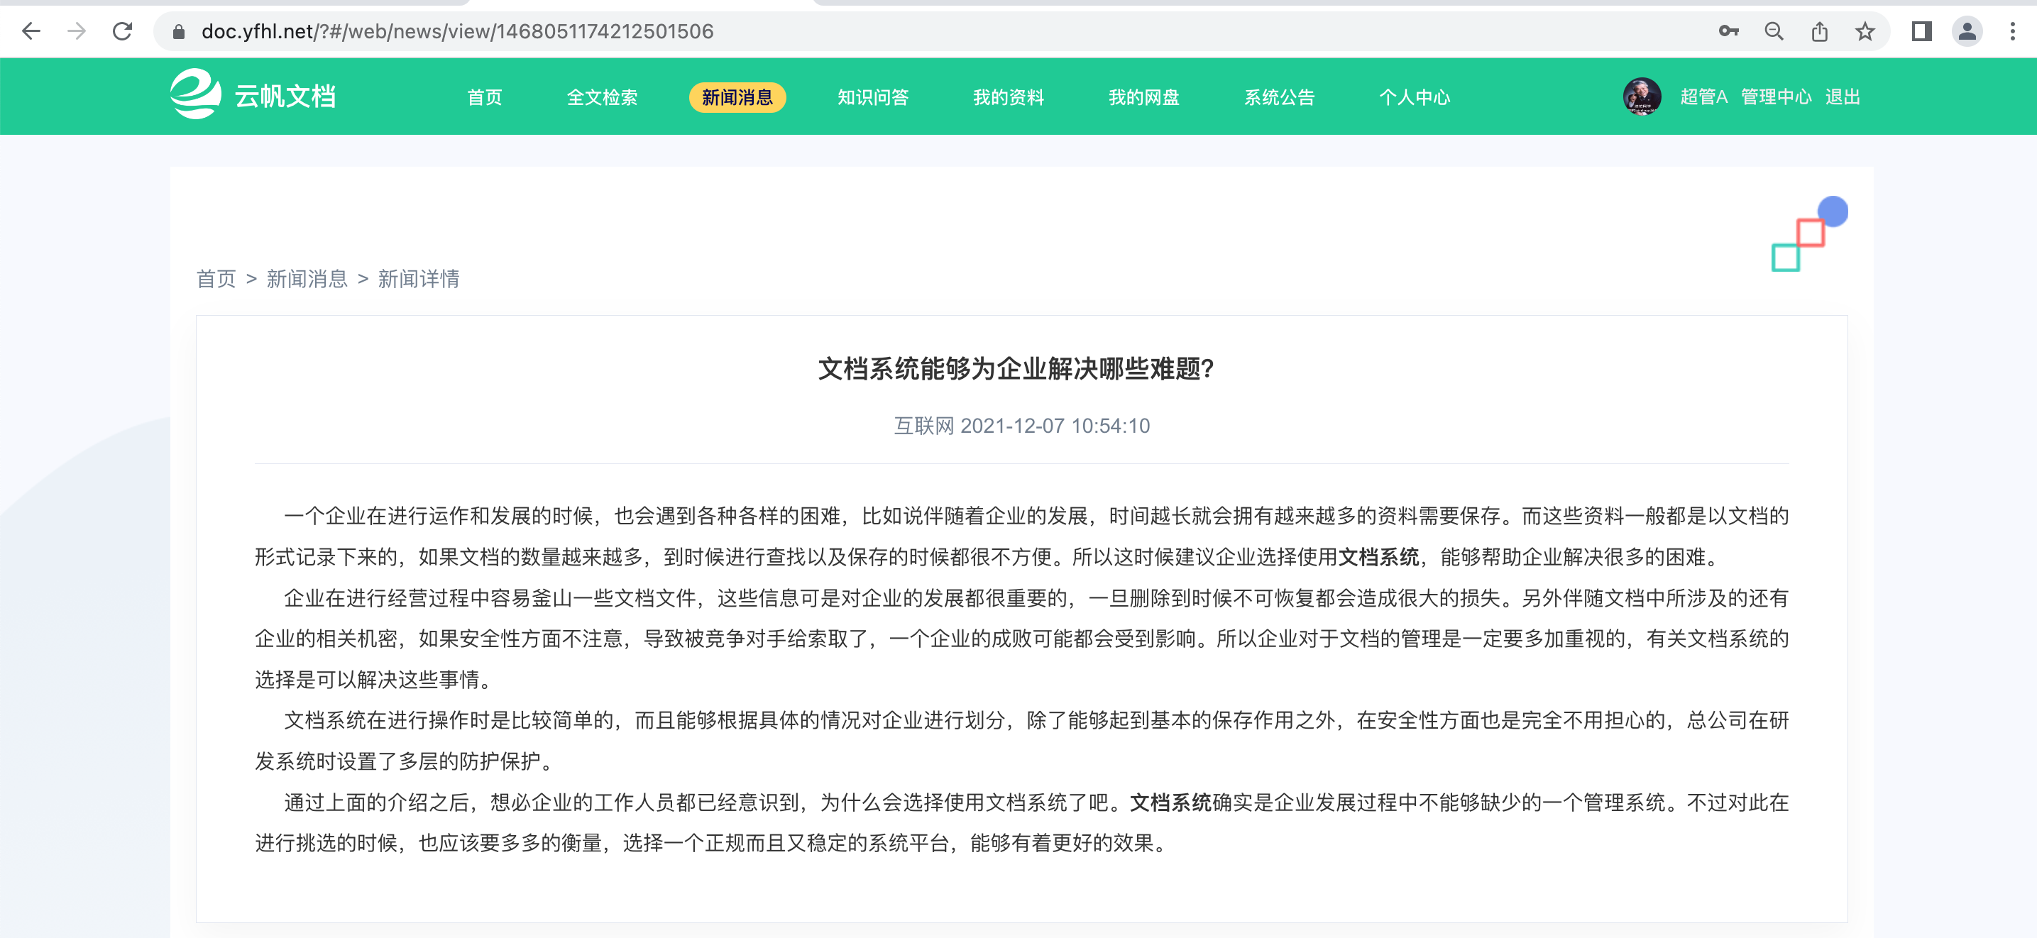The height and width of the screenshot is (938, 2037).
Task: Click article title 文档系统能够为企业解决哪些难题?
Action: click(1017, 368)
